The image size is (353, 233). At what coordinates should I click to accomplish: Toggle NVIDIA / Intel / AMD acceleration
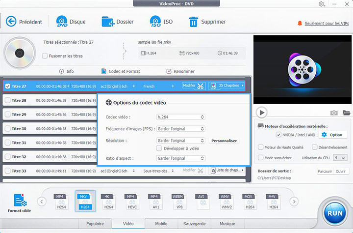278,135
